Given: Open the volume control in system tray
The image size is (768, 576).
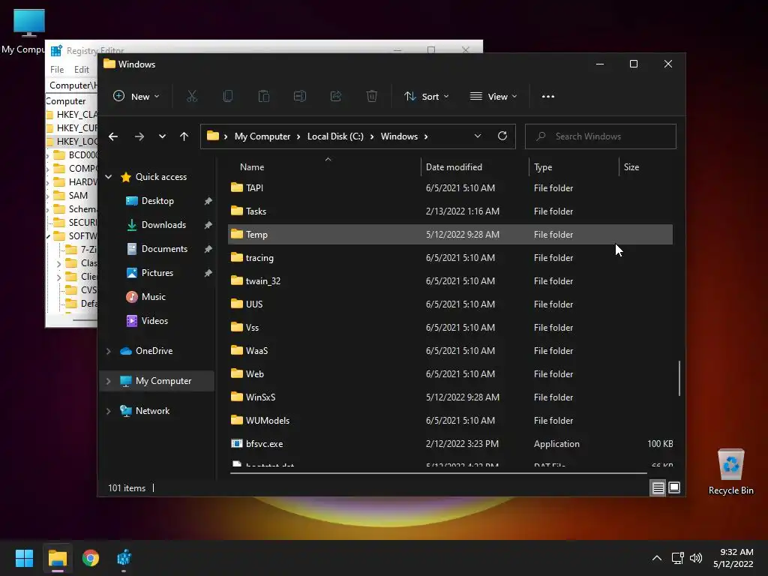Looking at the screenshot, I should click(695, 558).
